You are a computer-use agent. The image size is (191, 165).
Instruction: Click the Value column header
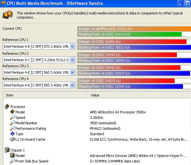tap(139, 95)
